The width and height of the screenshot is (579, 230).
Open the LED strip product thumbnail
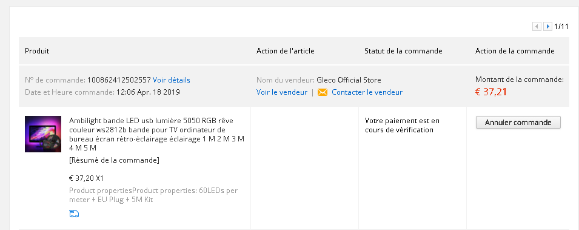click(x=43, y=134)
